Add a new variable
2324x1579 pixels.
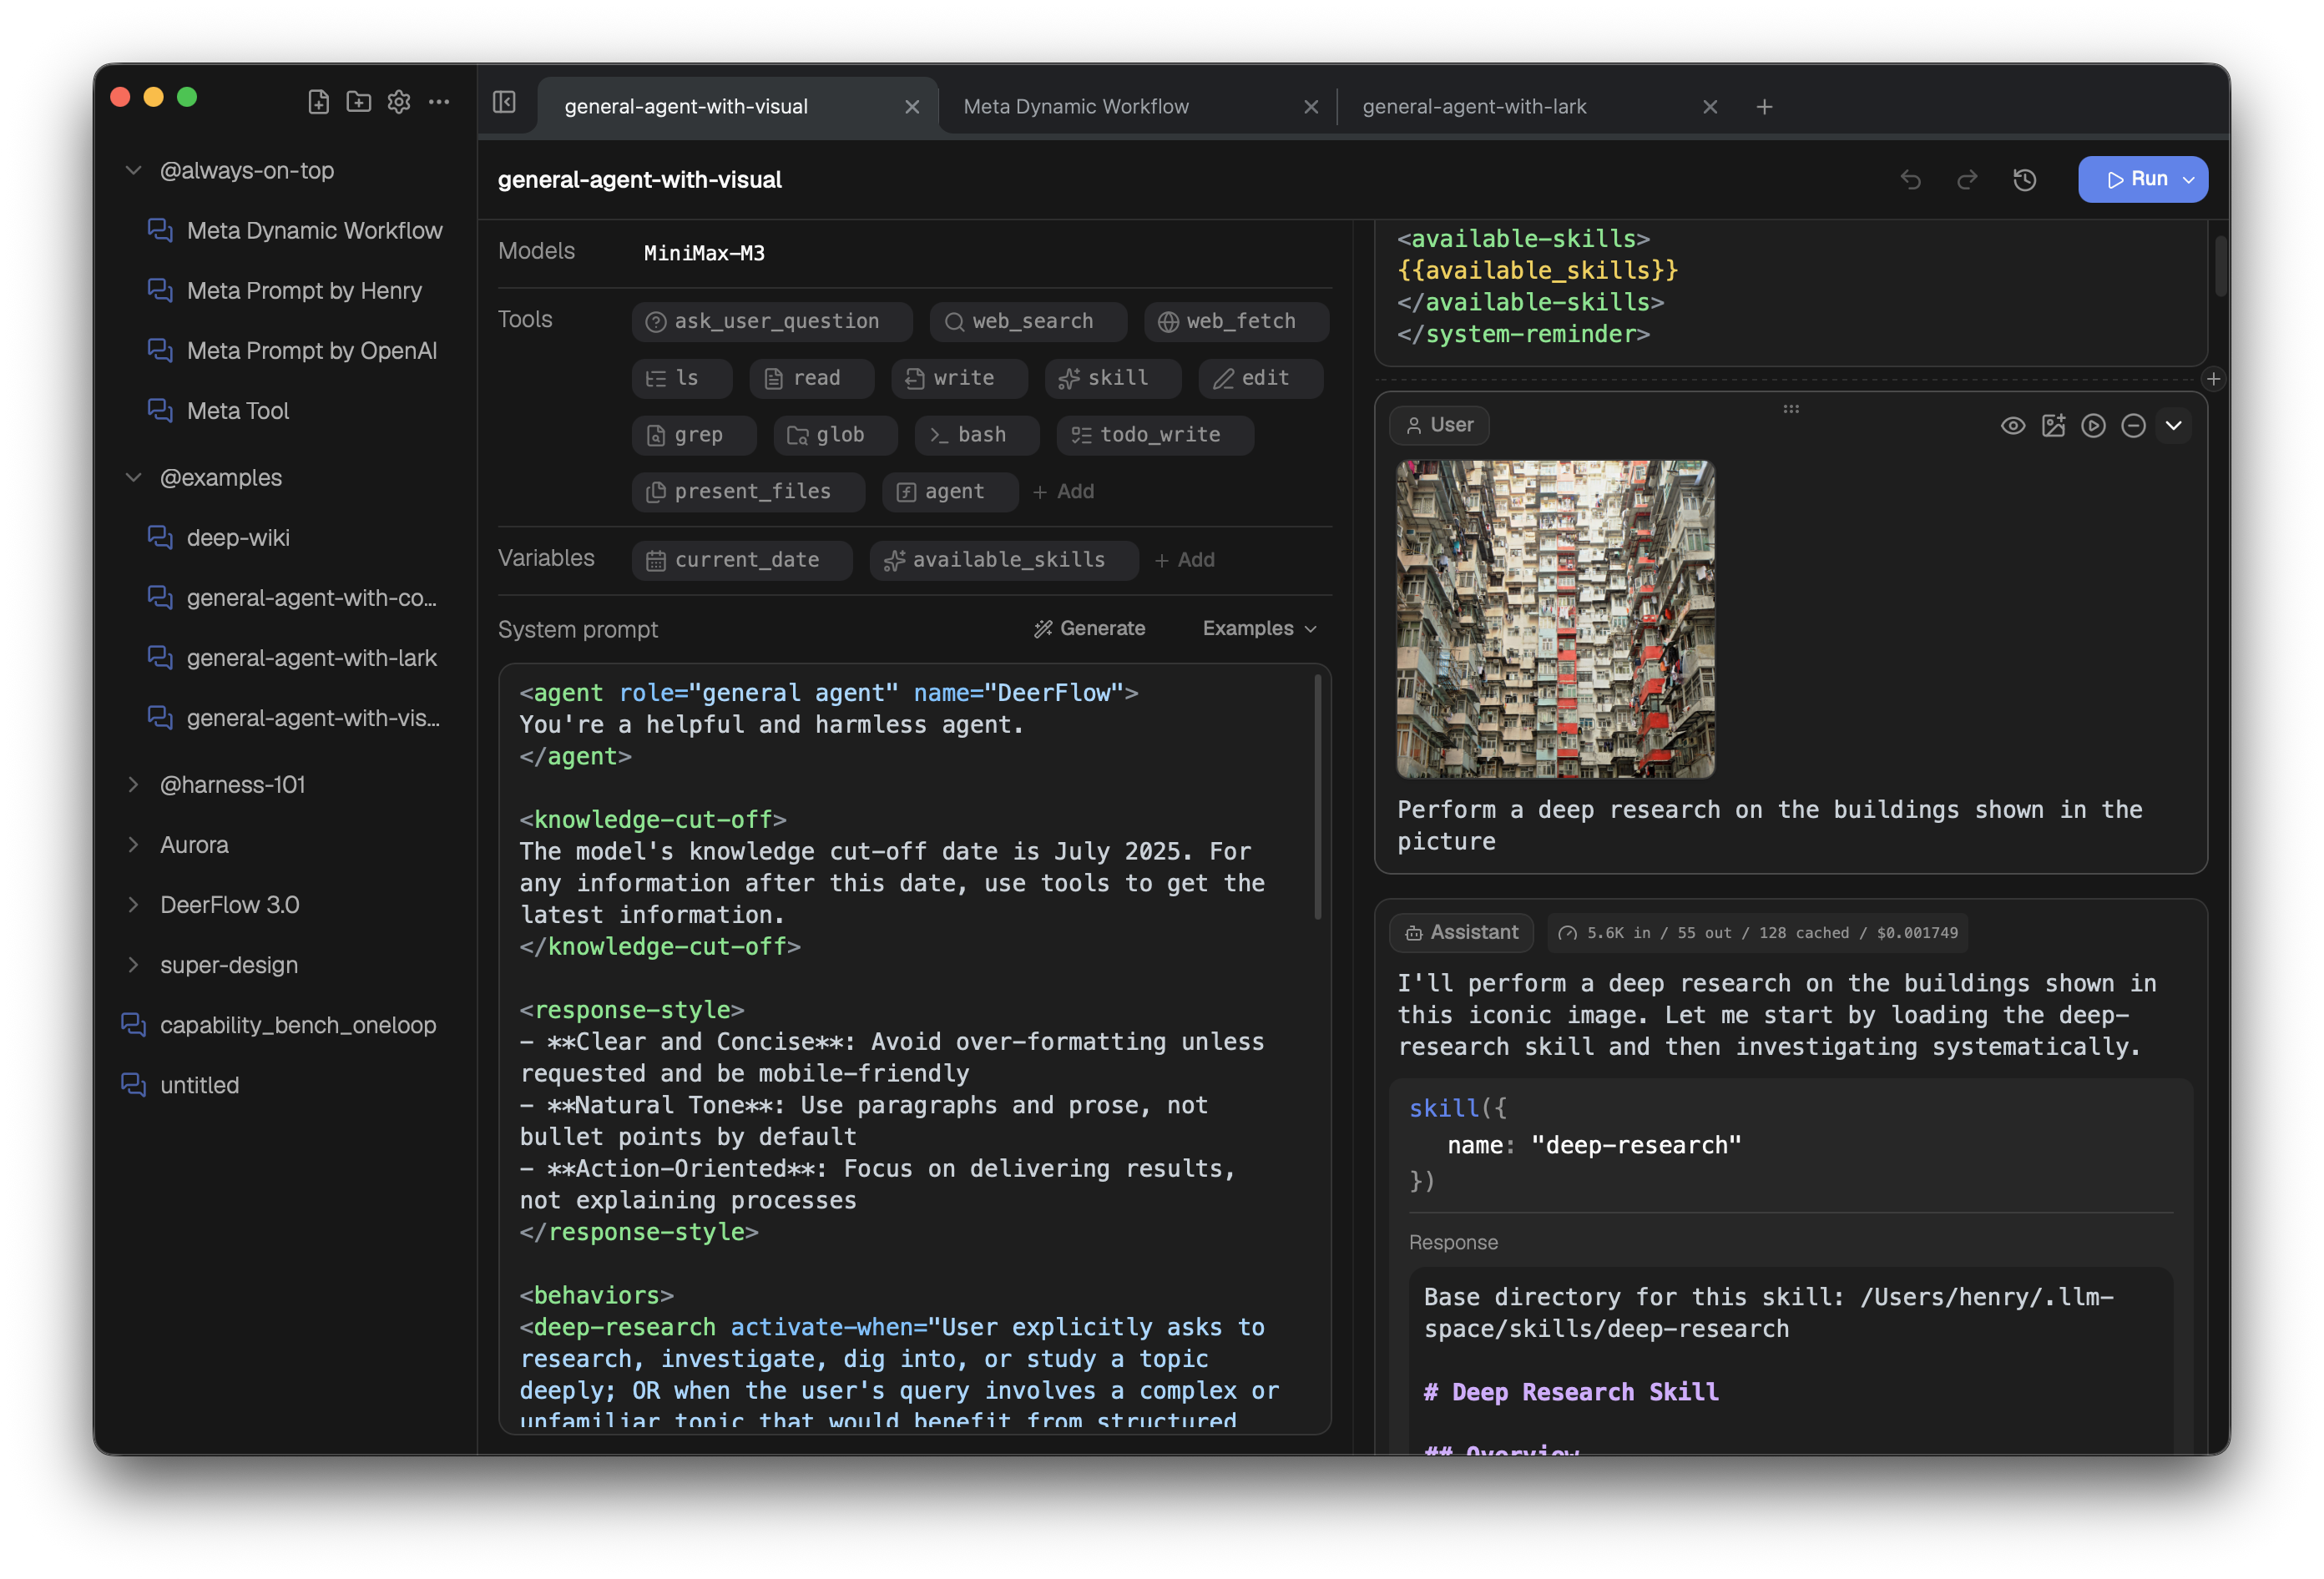(1184, 560)
